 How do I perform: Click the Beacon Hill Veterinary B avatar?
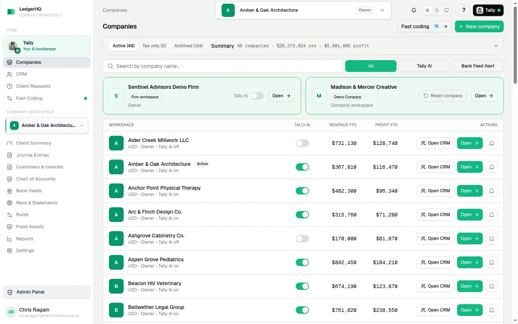[116, 286]
